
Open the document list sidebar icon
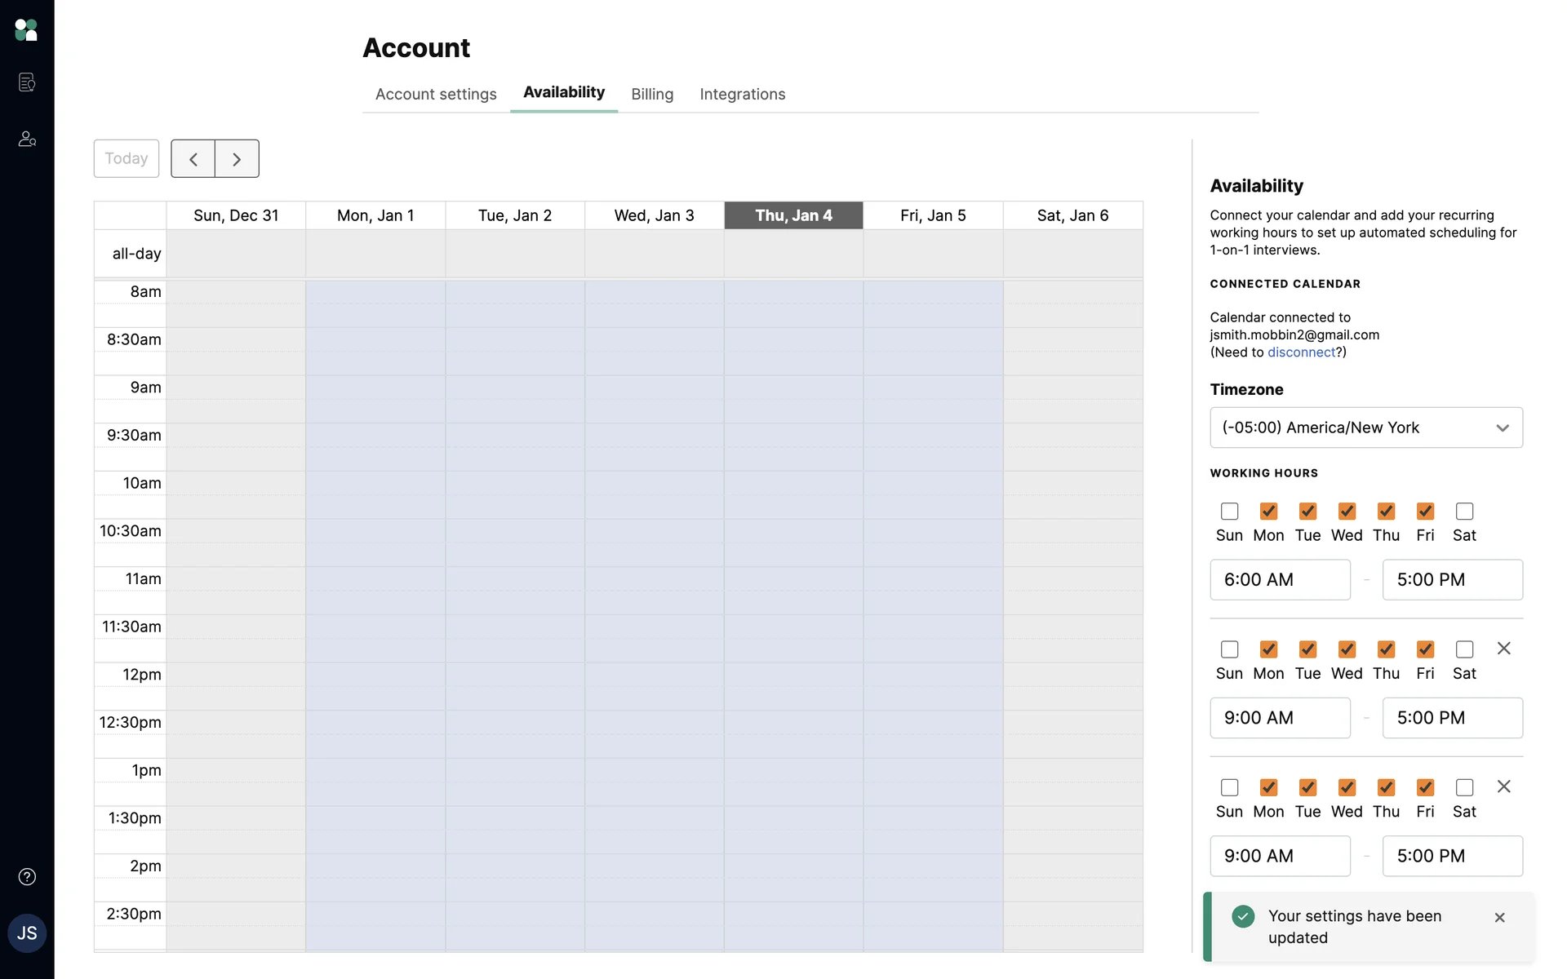click(x=27, y=82)
